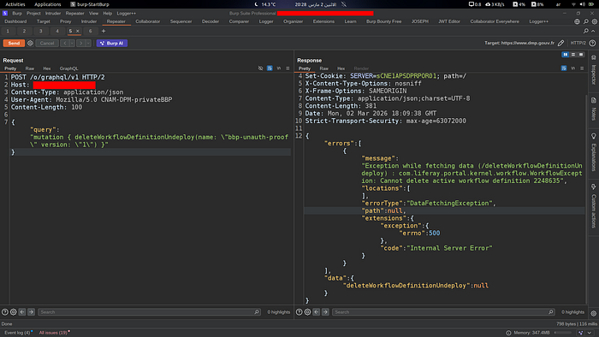The width and height of the screenshot is (599, 337).
Task: Open request editor hamburger options menu
Action: pyautogui.click(x=288, y=68)
